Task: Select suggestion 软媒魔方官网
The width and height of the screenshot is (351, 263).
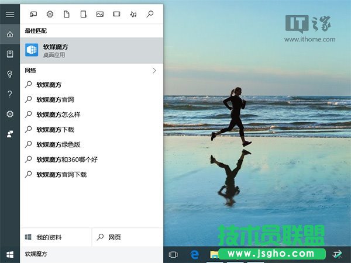Action: tap(55, 99)
